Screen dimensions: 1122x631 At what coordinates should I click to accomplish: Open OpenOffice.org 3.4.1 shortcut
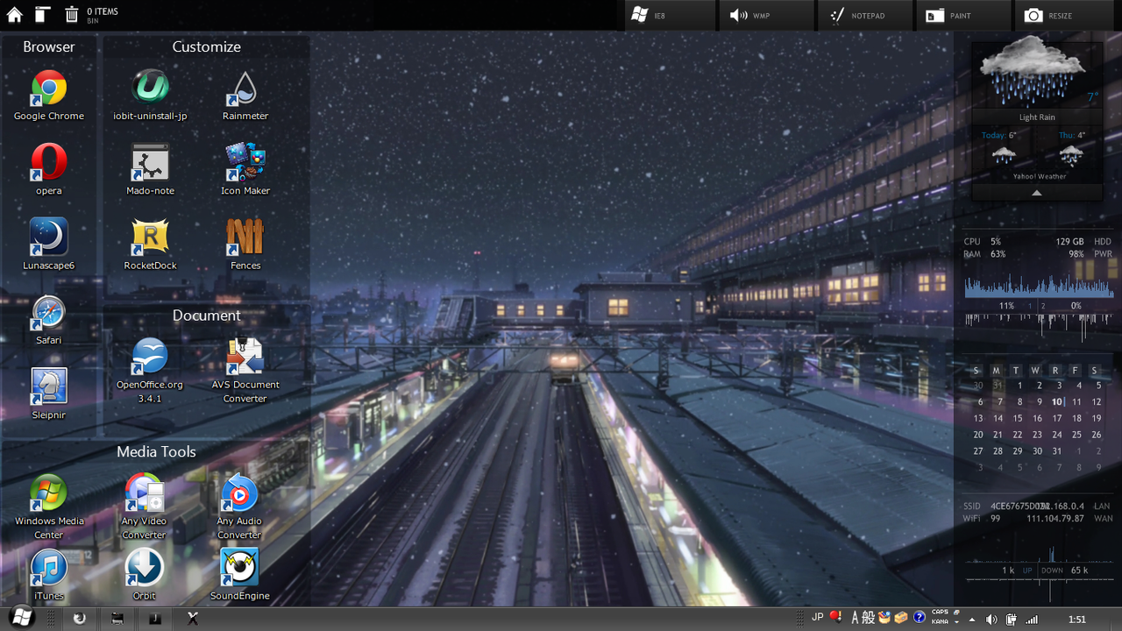click(150, 371)
